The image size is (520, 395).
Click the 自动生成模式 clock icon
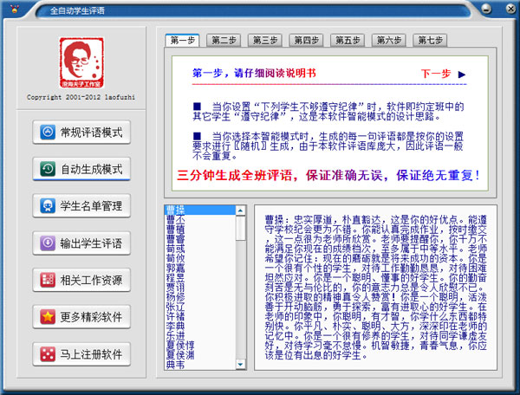tap(47, 169)
